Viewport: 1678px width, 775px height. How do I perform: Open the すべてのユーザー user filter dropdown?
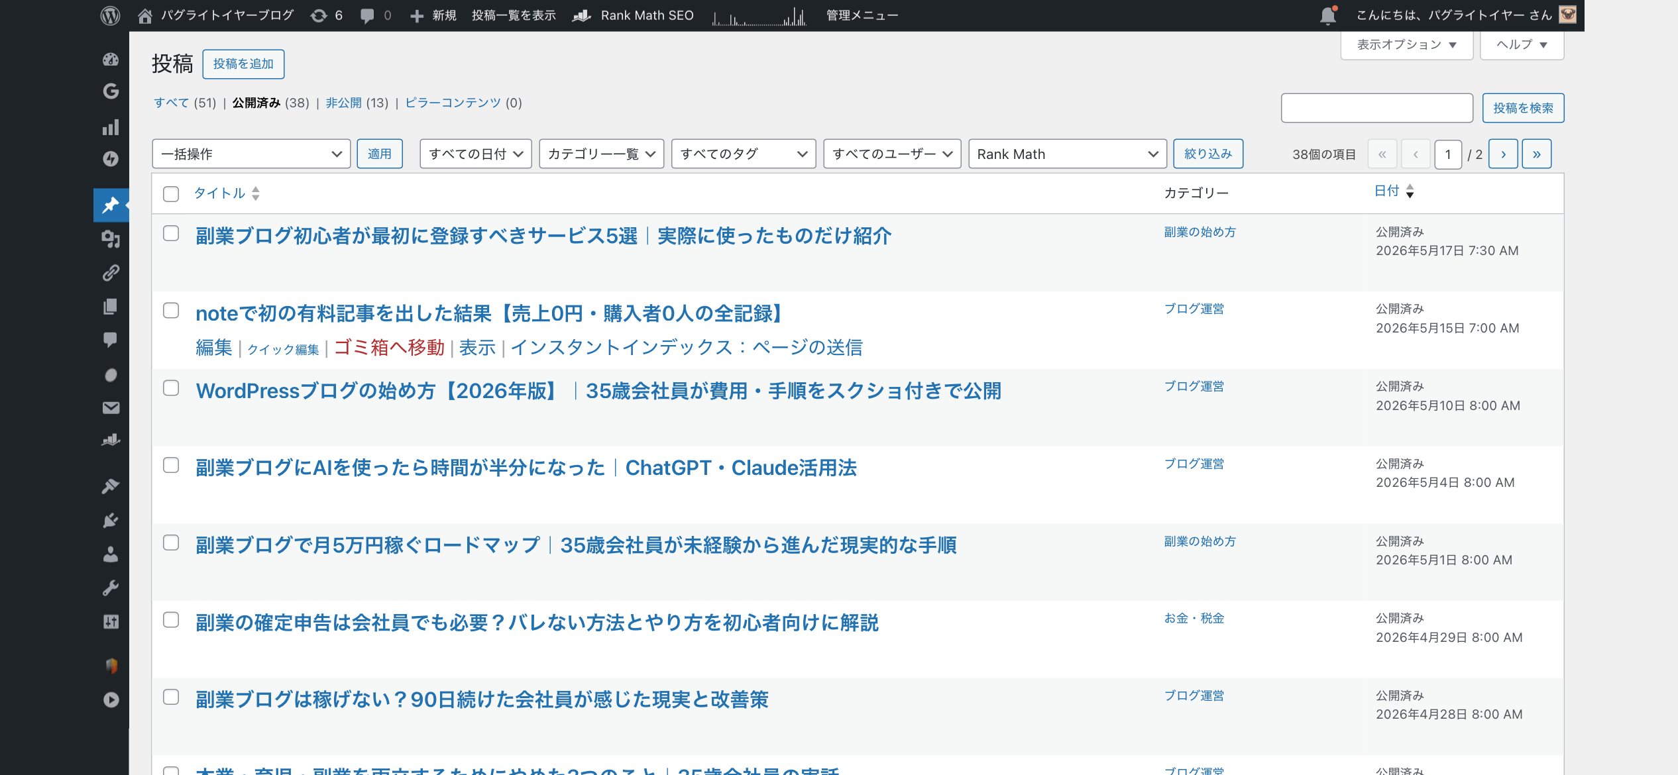pos(892,154)
